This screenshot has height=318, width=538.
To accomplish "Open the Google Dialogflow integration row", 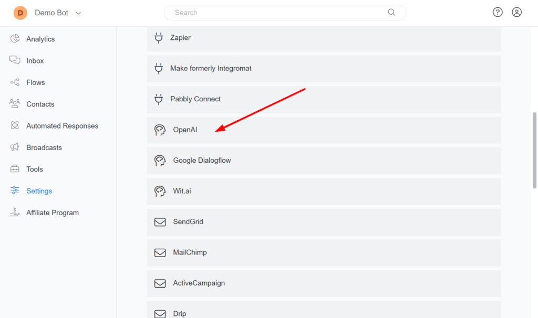I will pyautogui.click(x=323, y=161).
